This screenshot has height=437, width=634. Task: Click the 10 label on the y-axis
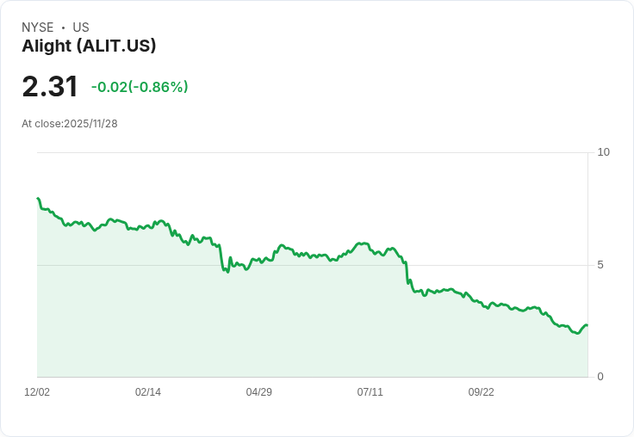604,152
